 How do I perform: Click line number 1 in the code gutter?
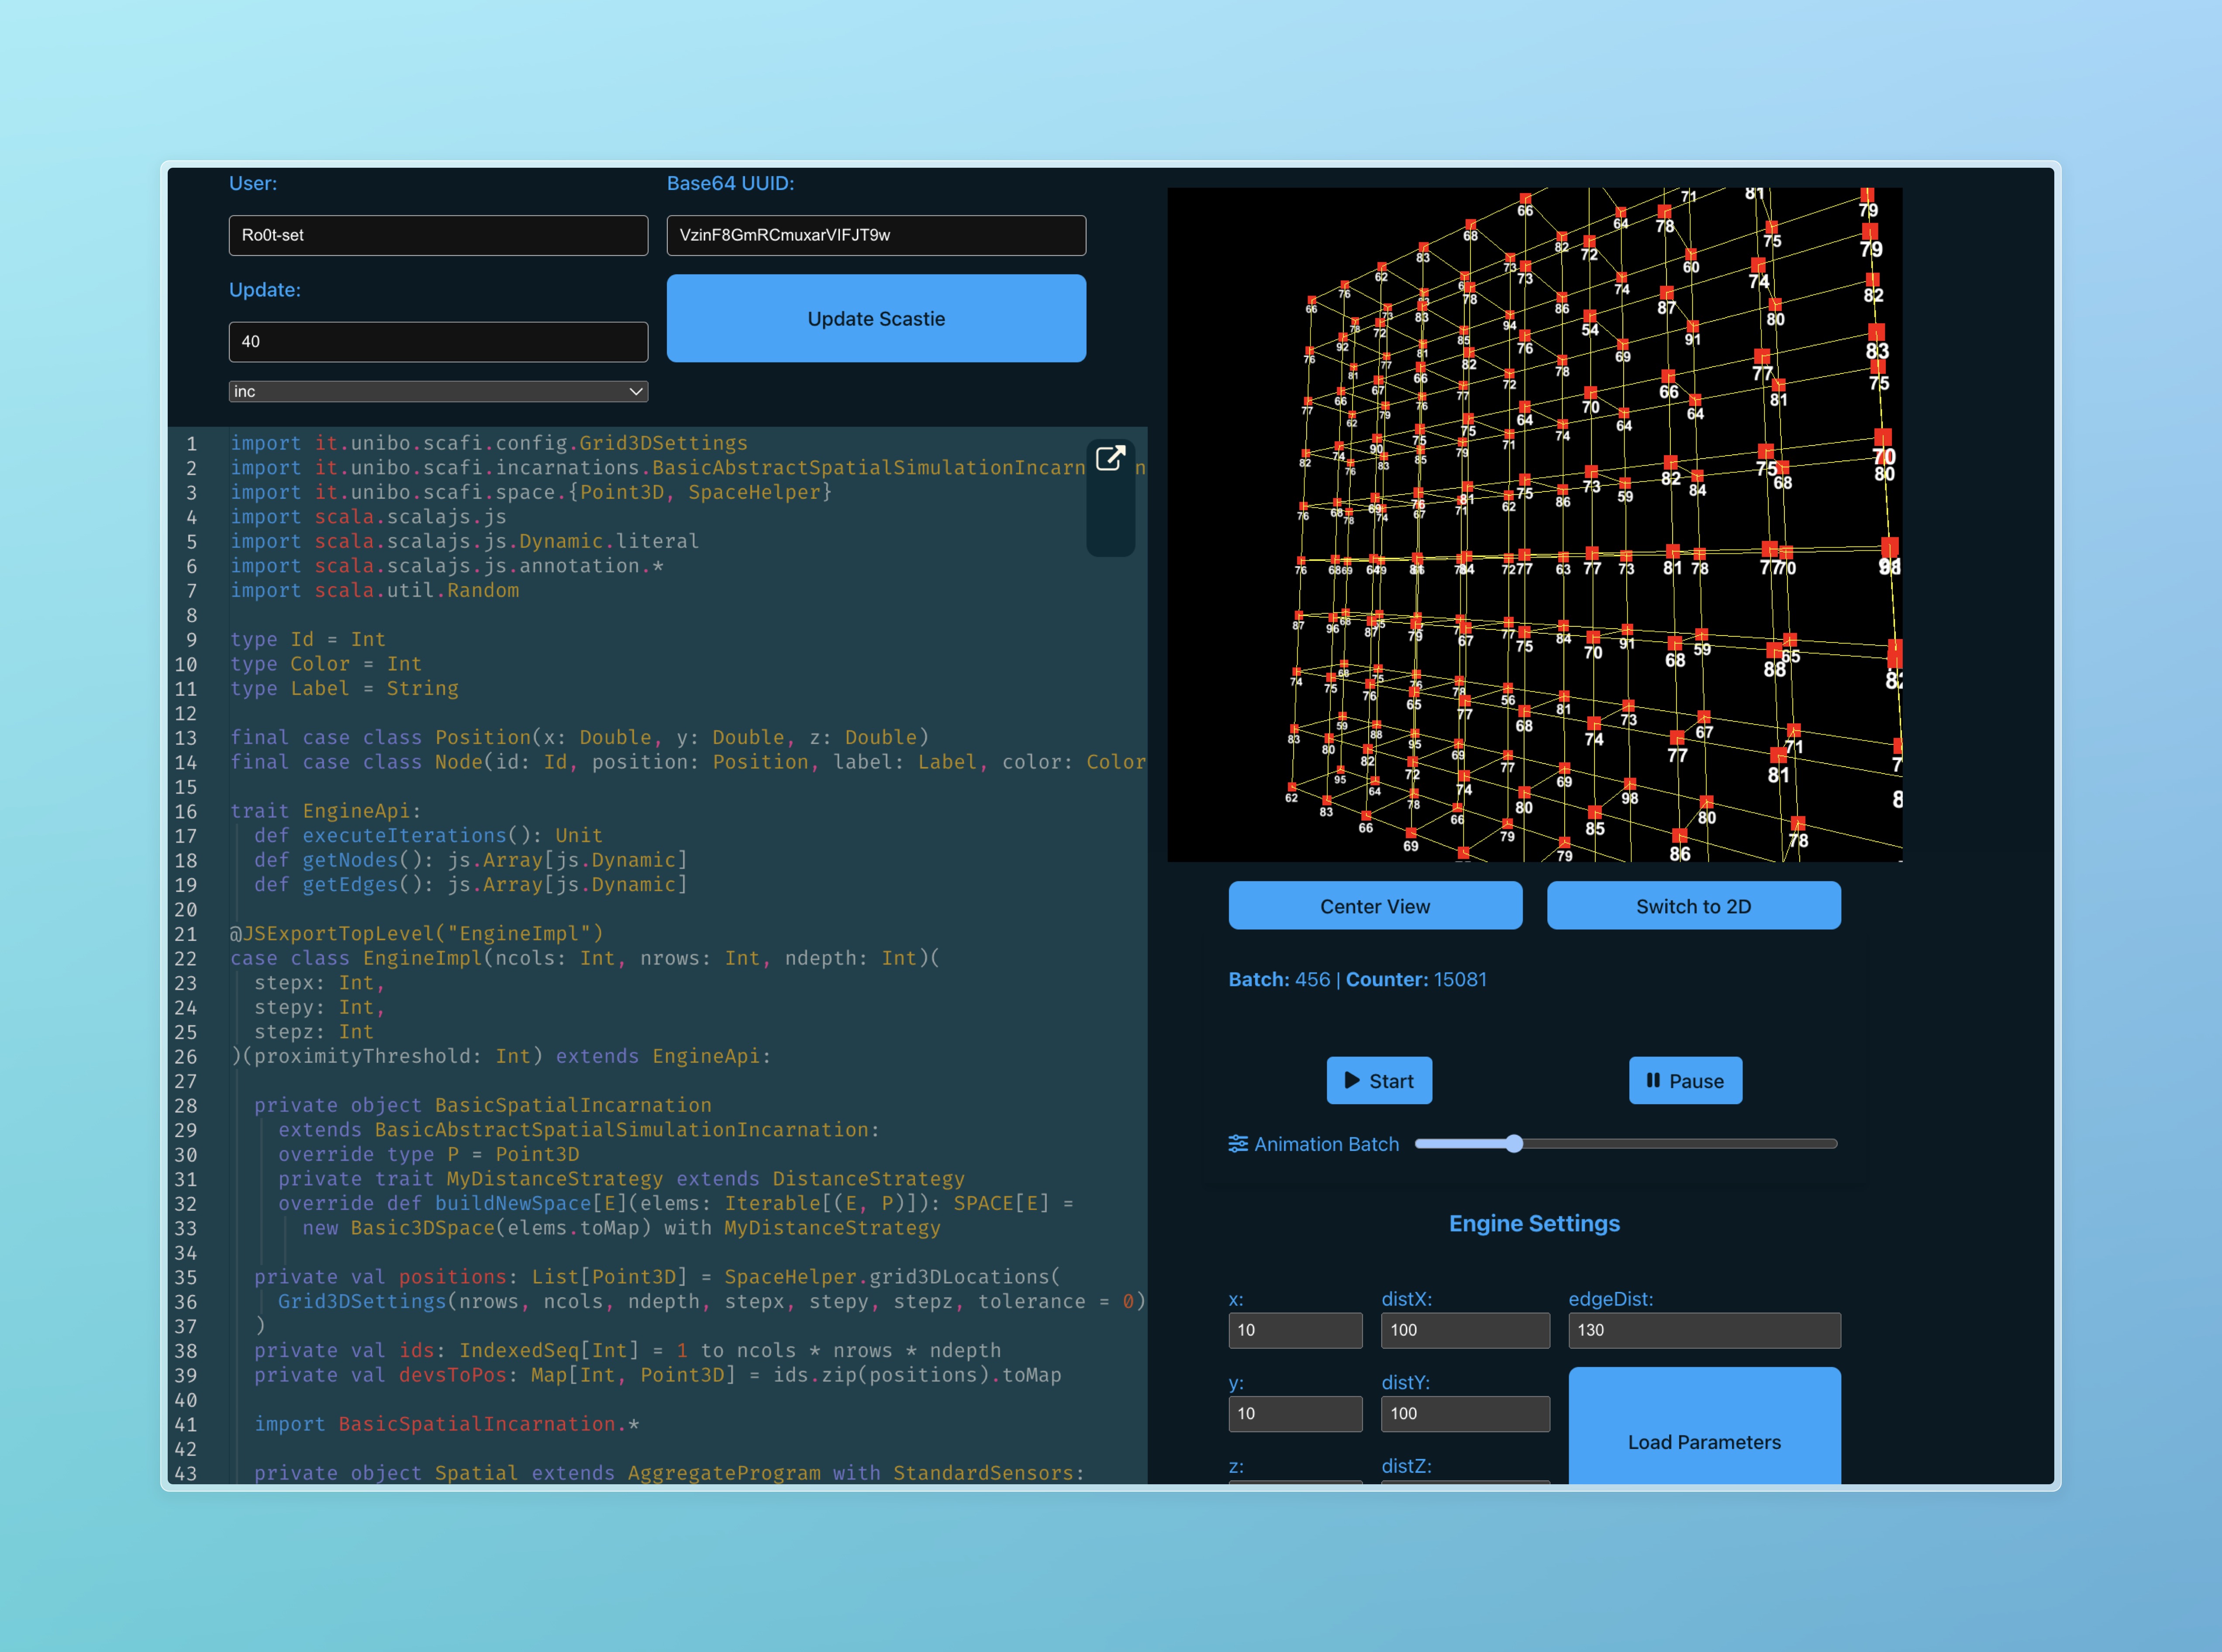coord(191,443)
